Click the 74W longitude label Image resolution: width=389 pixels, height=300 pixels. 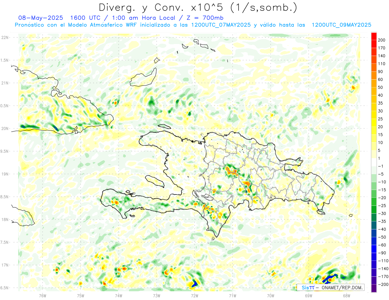click(x=118, y=295)
